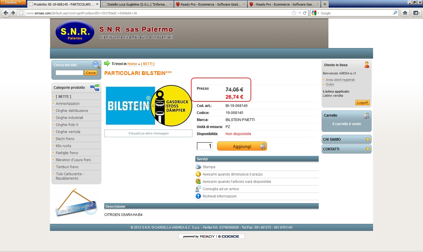Screen dimensions: 423x252
Task: Go to the browser Home icon
Action: [405, 13]
